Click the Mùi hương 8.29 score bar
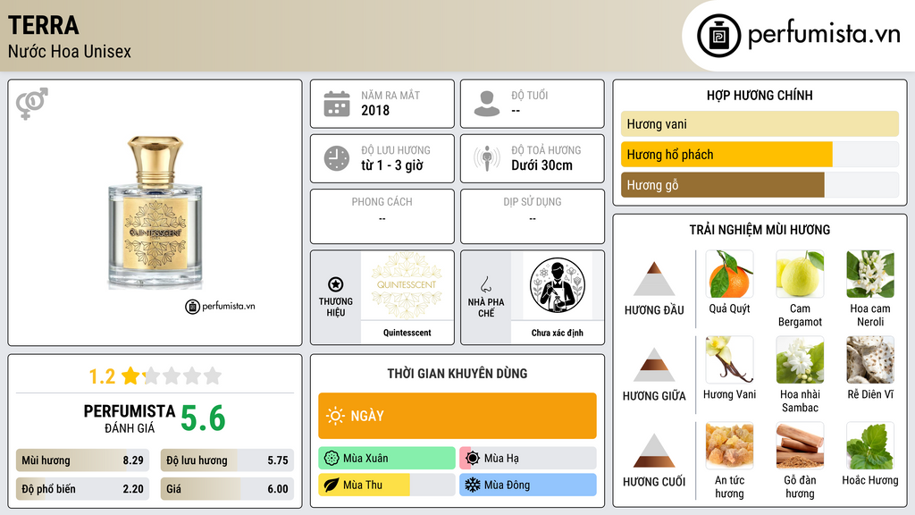This screenshot has width=915, height=515. click(x=83, y=460)
